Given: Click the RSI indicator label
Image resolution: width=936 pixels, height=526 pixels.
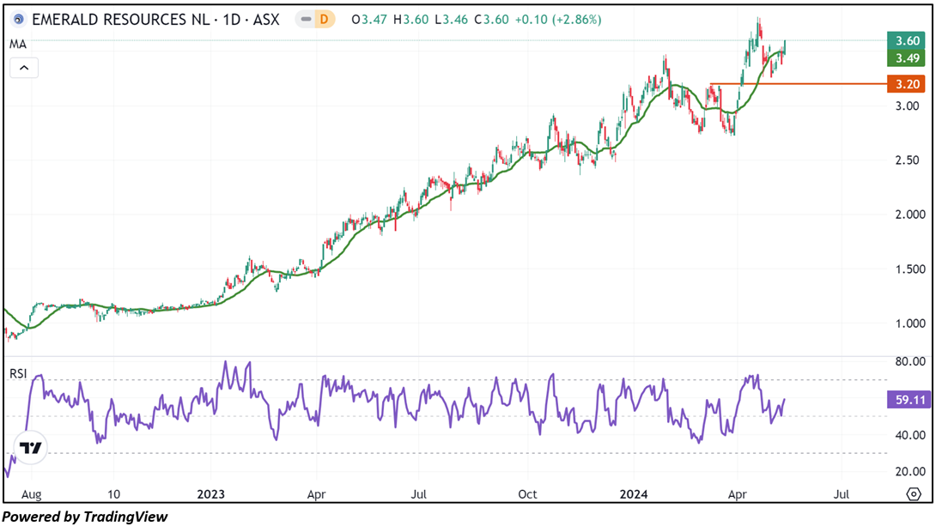Looking at the screenshot, I should click(18, 374).
